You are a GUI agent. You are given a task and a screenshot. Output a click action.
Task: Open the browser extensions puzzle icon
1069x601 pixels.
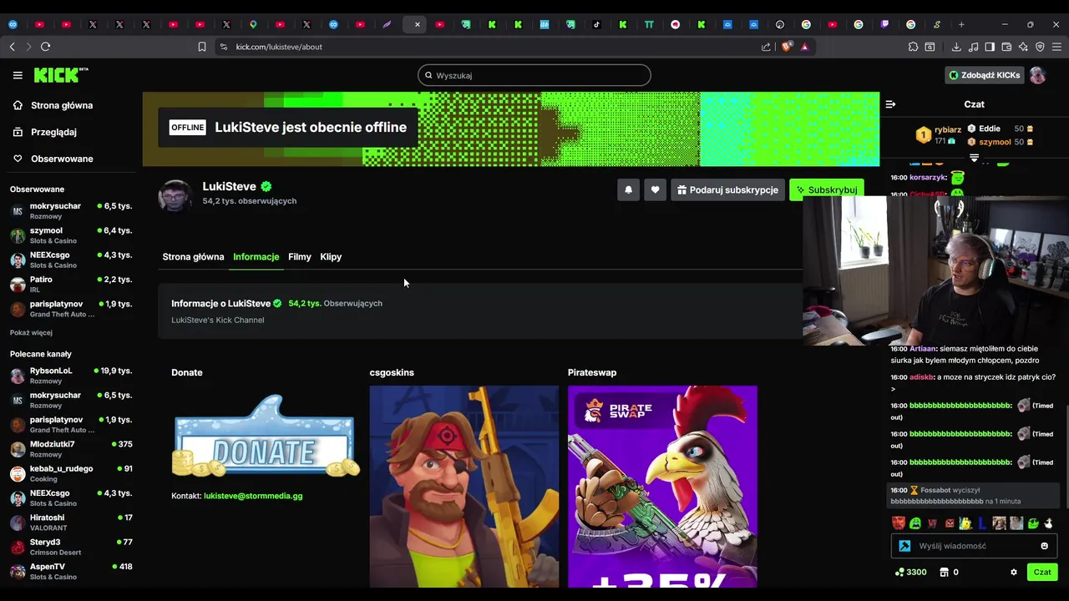click(913, 47)
